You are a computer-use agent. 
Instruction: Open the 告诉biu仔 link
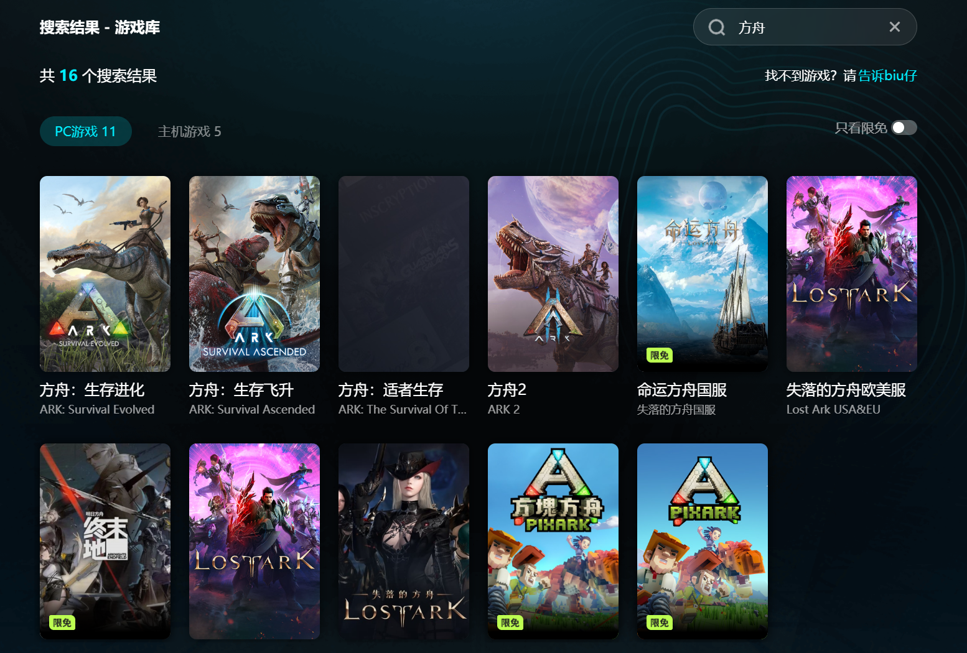[x=887, y=76]
